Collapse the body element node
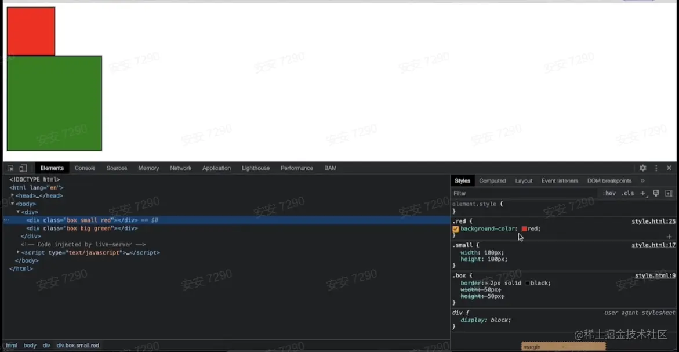This screenshot has height=352, width=679. [13, 204]
